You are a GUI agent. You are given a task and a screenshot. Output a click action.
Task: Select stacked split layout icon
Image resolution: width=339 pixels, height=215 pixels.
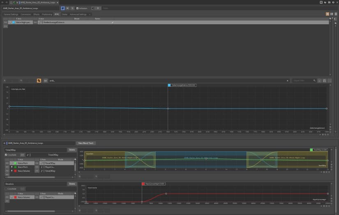pos(336,14)
